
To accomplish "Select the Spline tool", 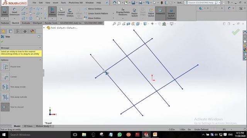I will tap(38, 9).
